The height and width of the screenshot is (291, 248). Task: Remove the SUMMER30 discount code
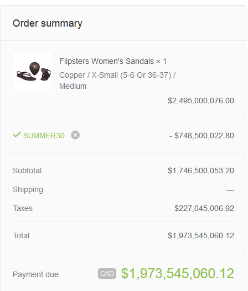tap(75, 135)
